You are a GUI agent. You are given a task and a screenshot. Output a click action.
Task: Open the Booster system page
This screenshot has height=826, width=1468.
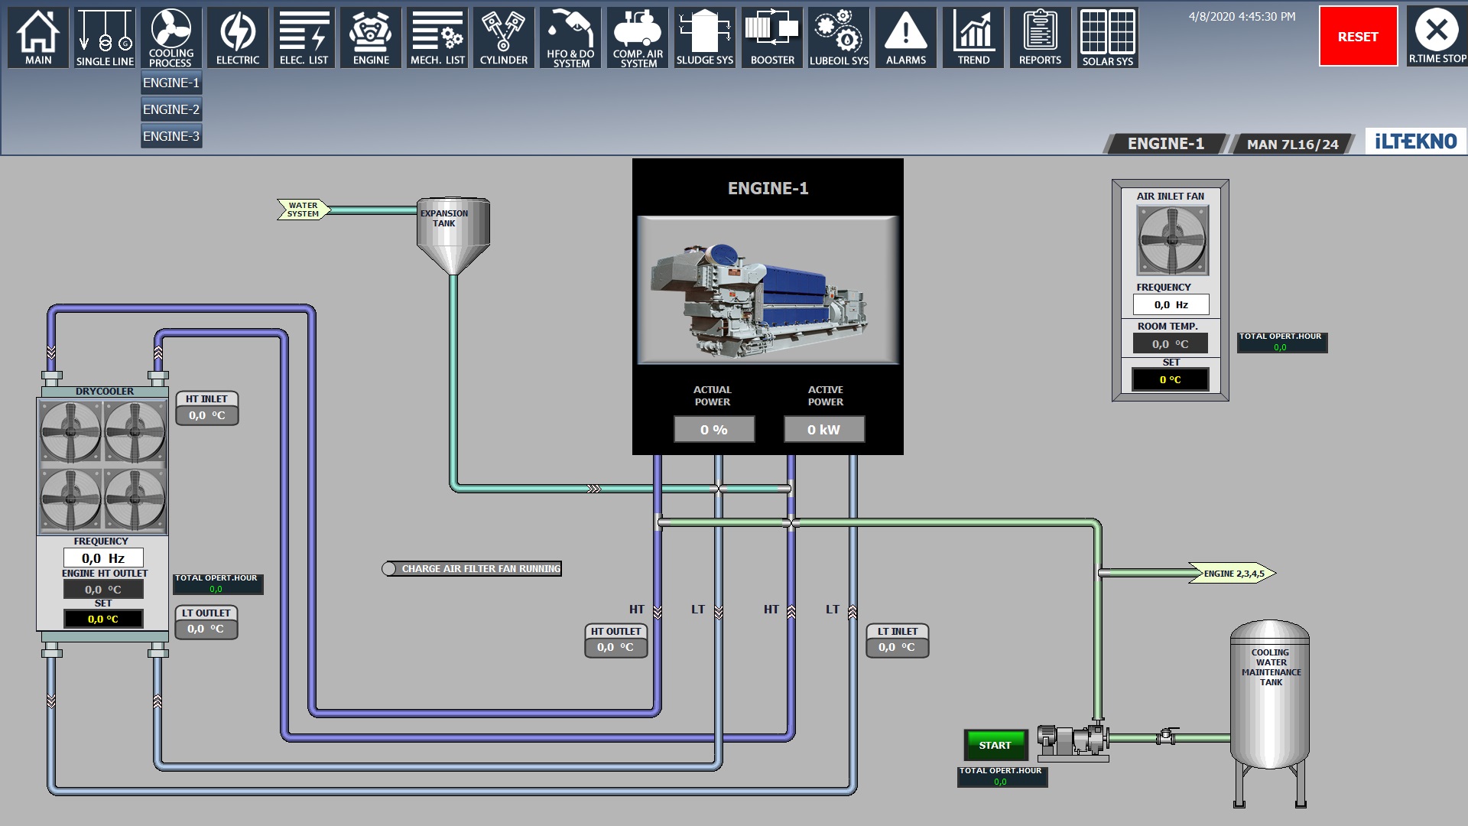coord(772,37)
